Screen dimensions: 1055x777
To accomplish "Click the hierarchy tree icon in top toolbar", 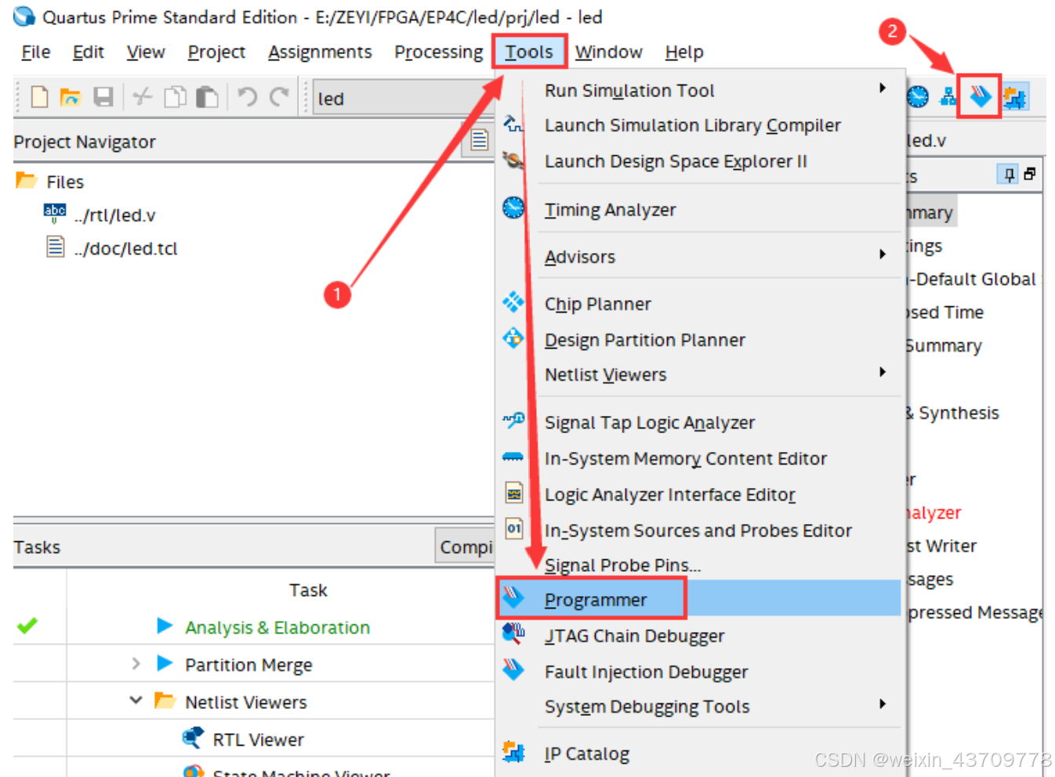I will pos(948,97).
